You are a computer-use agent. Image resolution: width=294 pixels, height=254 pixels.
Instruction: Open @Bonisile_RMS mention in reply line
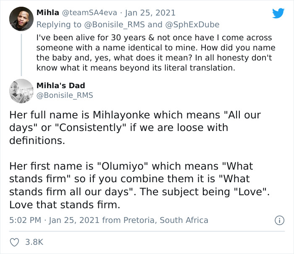[x=115, y=24]
